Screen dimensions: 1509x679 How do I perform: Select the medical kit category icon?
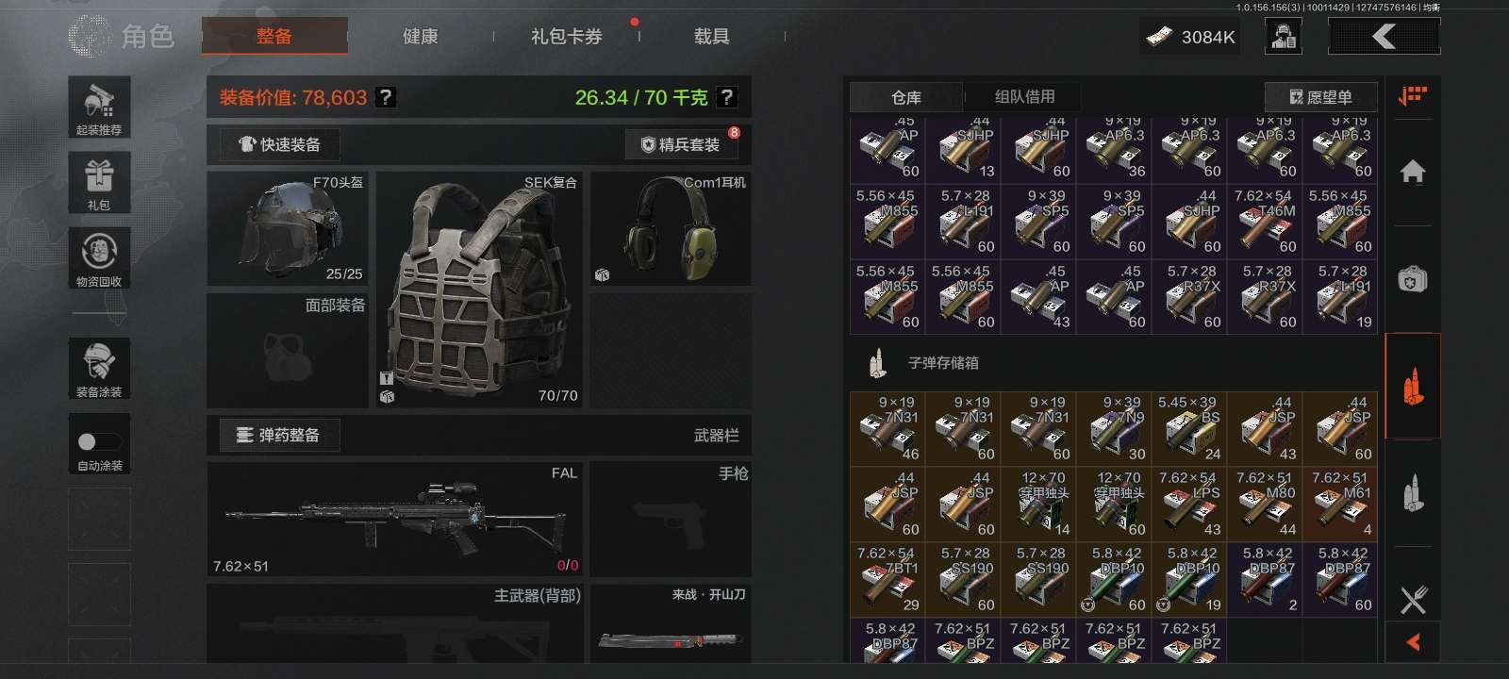click(x=1412, y=279)
